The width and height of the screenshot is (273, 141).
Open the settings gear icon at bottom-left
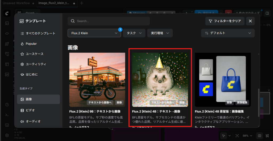[7, 135]
